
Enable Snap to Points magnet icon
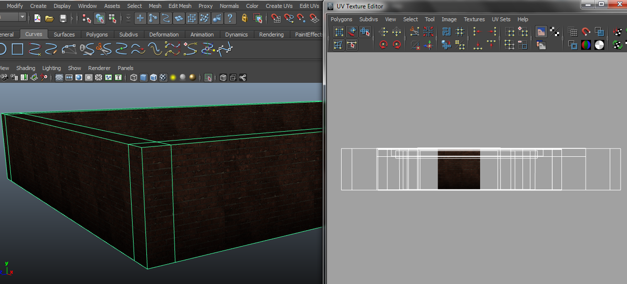302,18
